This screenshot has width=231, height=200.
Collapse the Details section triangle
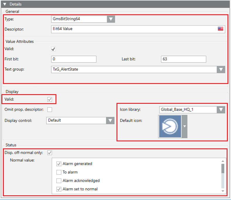click(x=5, y=4)
